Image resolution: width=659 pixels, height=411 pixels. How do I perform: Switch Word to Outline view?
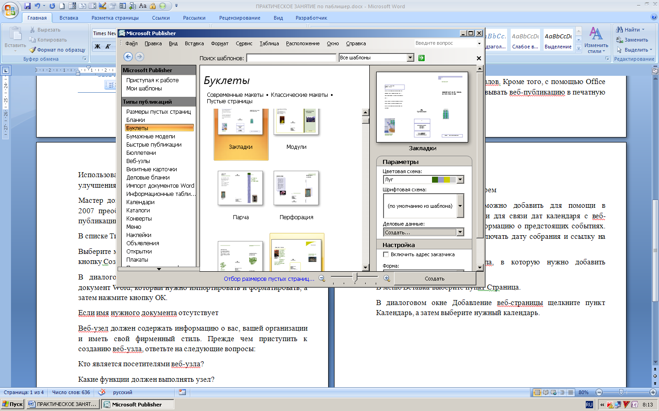pos(562,392)
